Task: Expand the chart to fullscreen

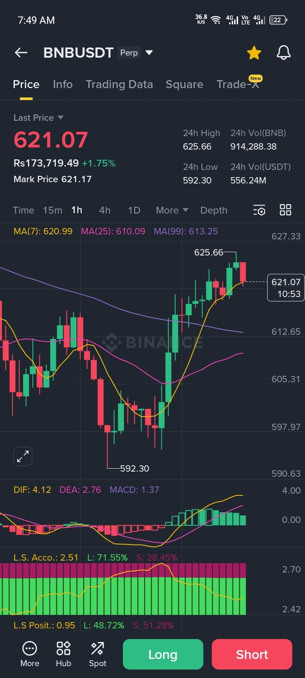Action: click(x=23, y=456)
